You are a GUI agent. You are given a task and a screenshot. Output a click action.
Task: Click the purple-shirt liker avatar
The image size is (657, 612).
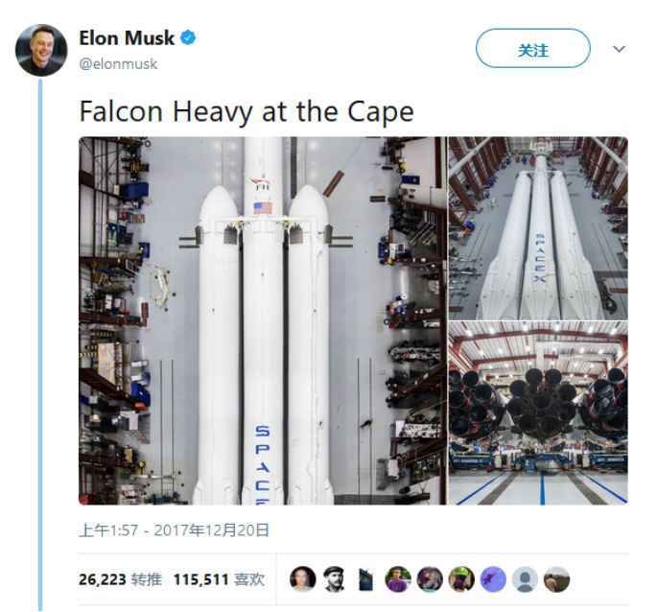click(398, 579)
